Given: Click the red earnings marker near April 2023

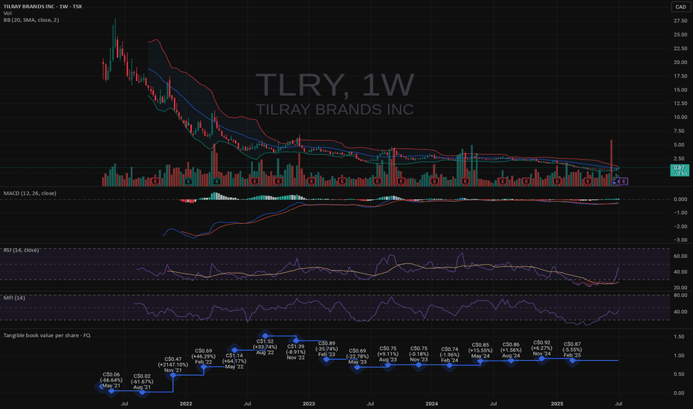Looking at the screenshot, I should [341, 181].
